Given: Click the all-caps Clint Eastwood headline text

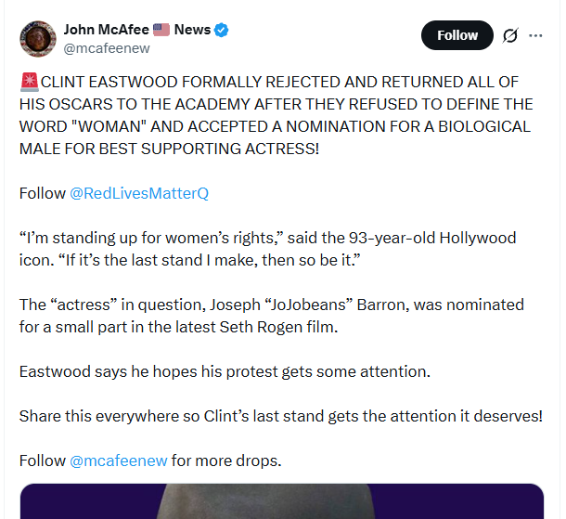Looking at the screenshot, I should coord(277,115).
